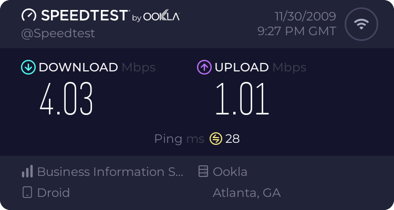Image resolution: width=394 pixels, height=210 pixels.
Task: Click the ping value 28
Action: (x=232, y=139)
